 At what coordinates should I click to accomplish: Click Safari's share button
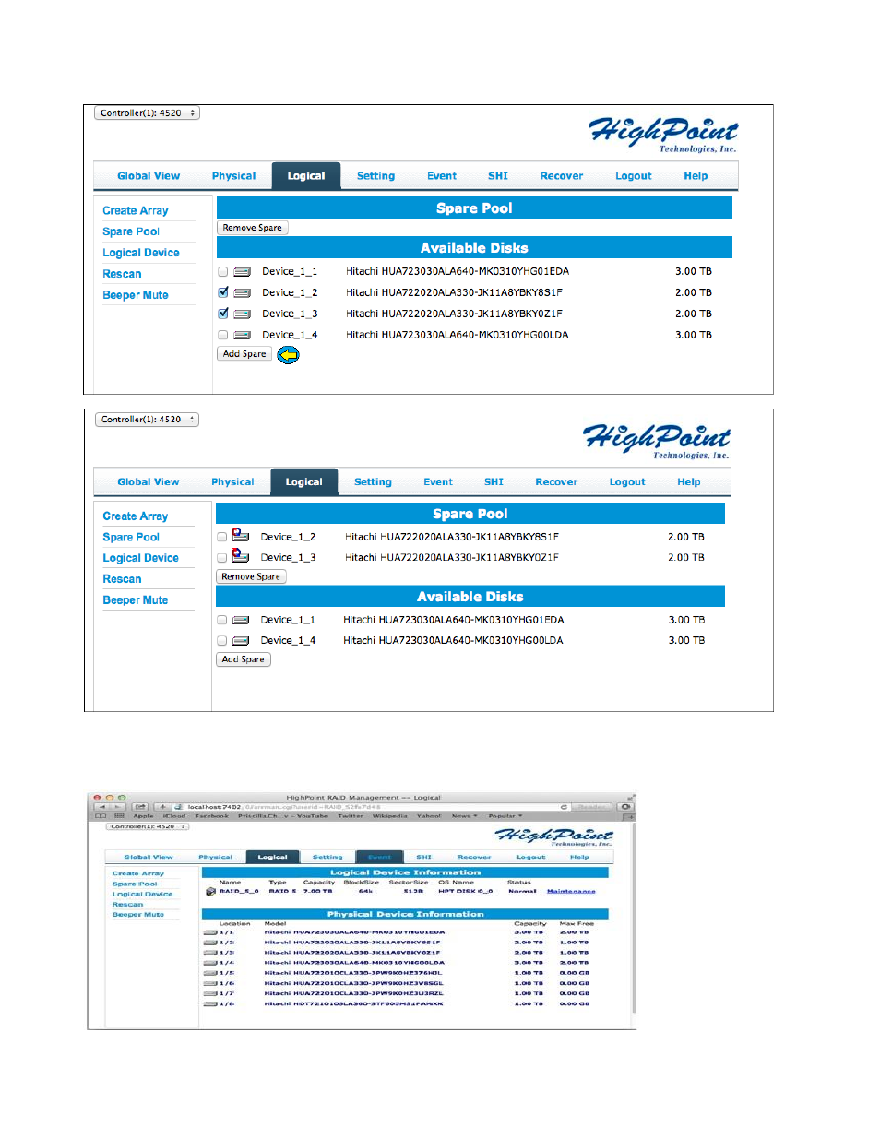140,806
